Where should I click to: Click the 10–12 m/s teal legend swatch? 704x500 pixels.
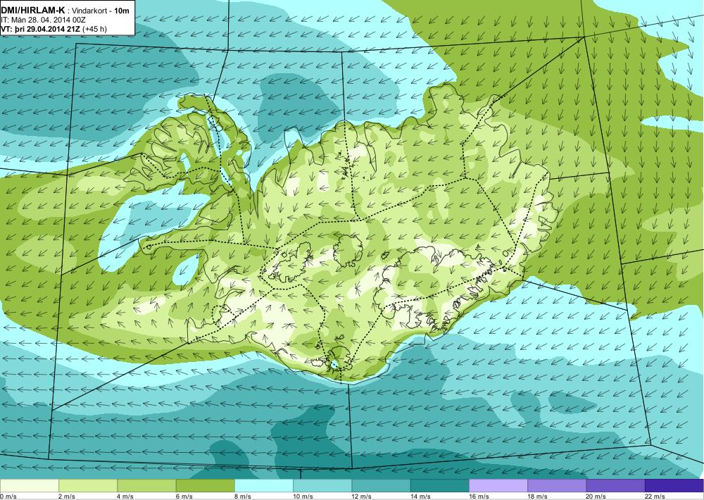pos(322,486)
